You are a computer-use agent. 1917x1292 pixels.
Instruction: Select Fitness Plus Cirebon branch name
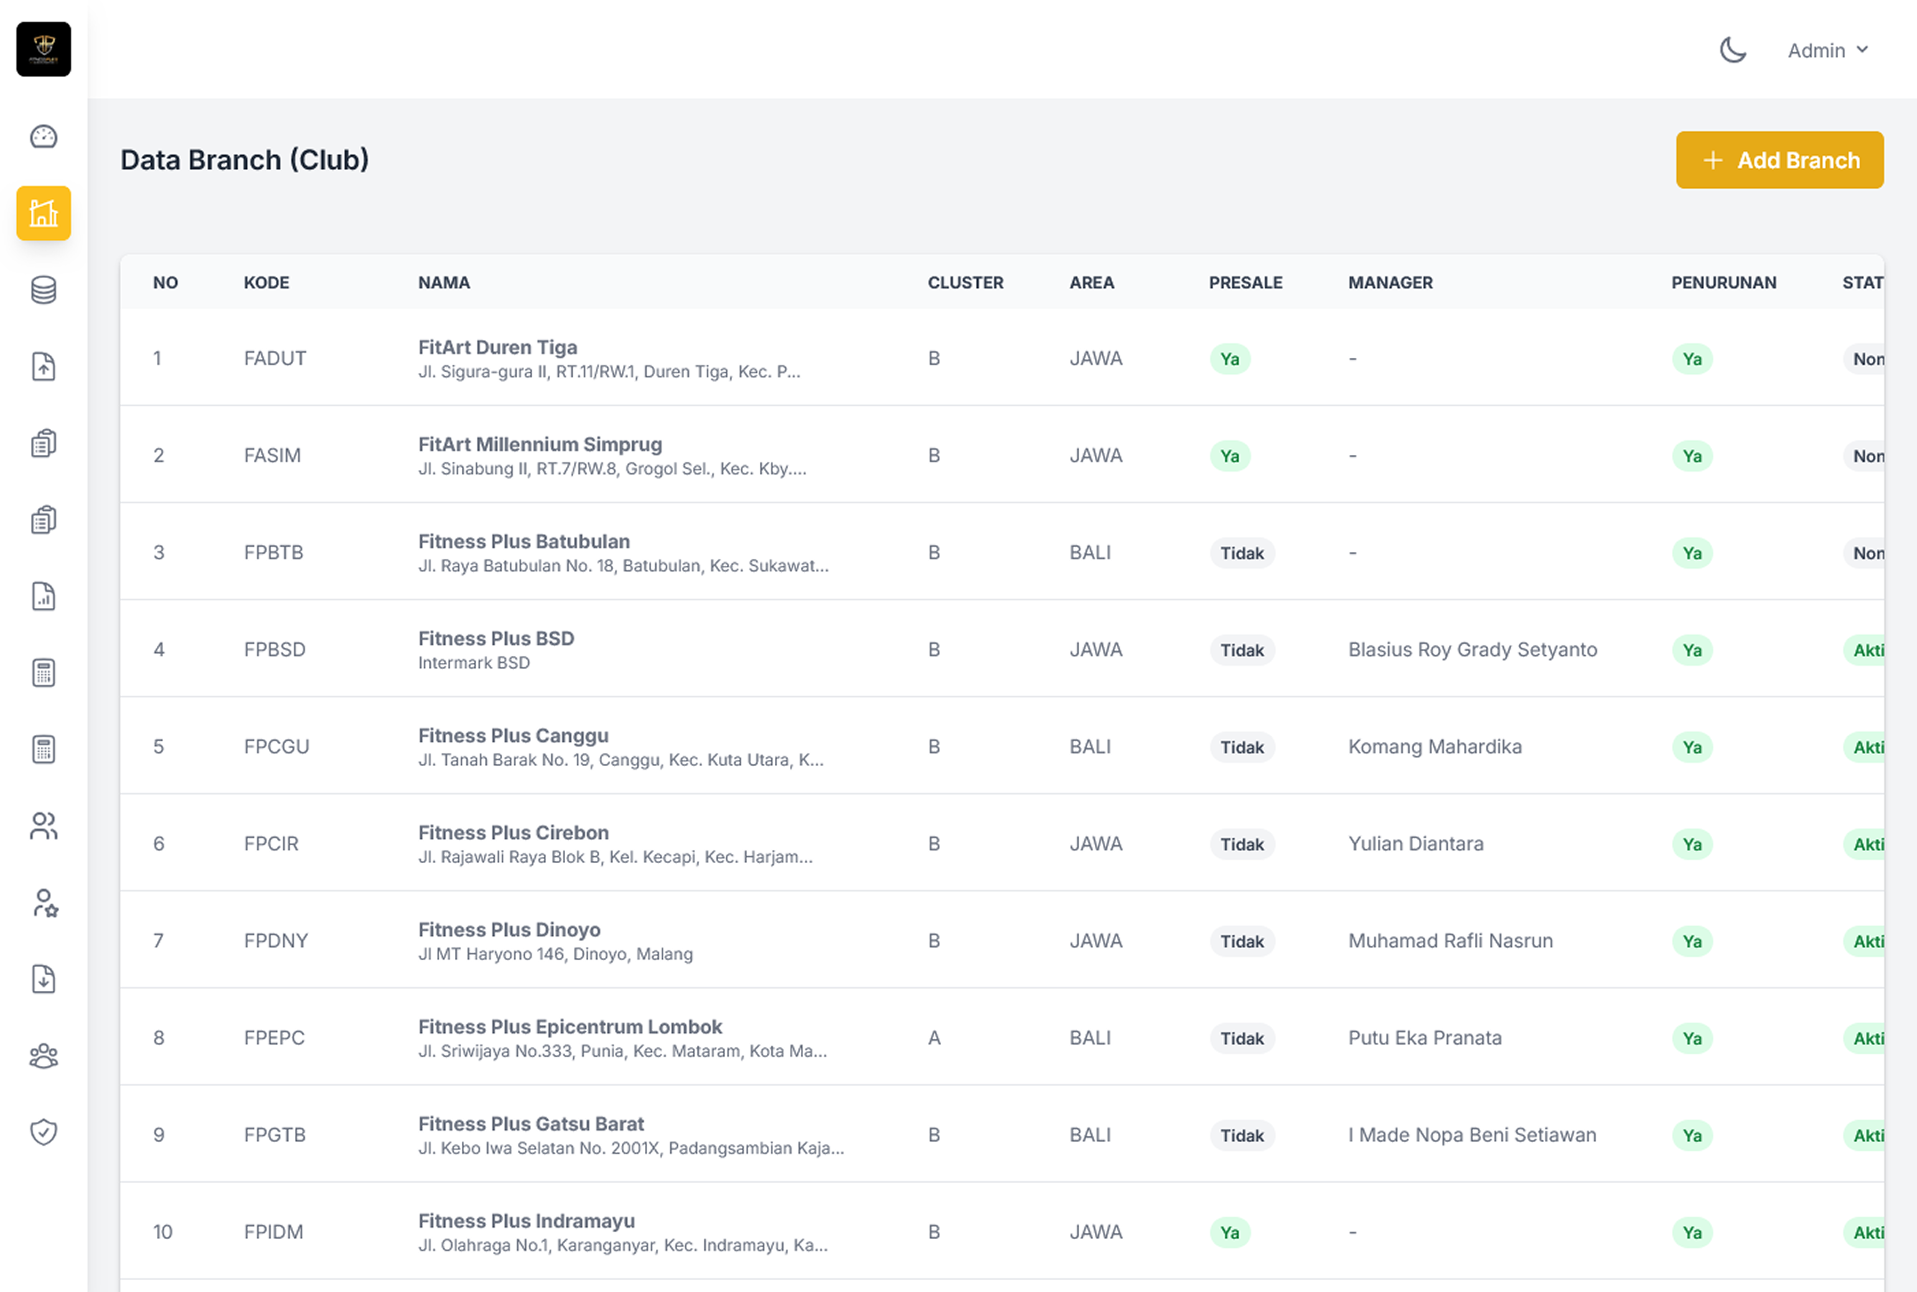pyautogui.click(x=513, y=833)
